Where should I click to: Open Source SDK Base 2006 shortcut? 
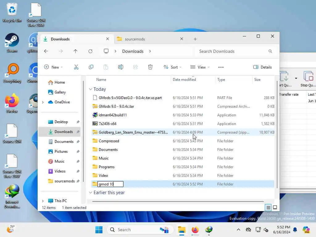36,15
